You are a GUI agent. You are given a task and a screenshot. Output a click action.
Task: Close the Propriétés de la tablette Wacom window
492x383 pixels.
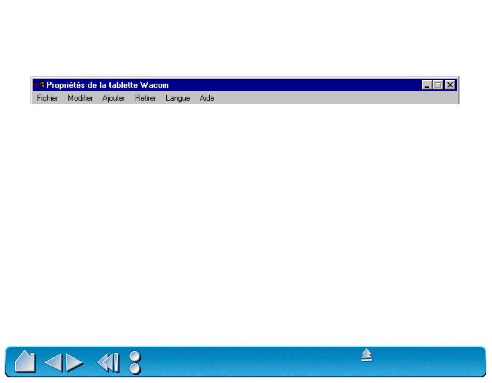450,85
